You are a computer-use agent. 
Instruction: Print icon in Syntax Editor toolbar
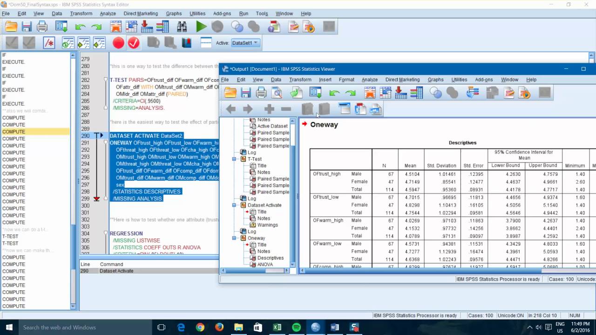point(42,27)
